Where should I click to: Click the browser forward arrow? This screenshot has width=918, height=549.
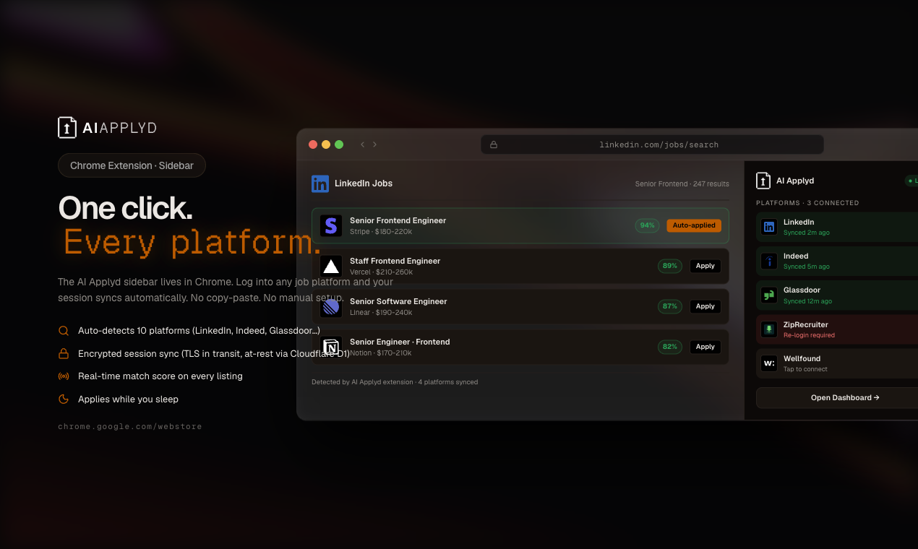coord(374,144)
